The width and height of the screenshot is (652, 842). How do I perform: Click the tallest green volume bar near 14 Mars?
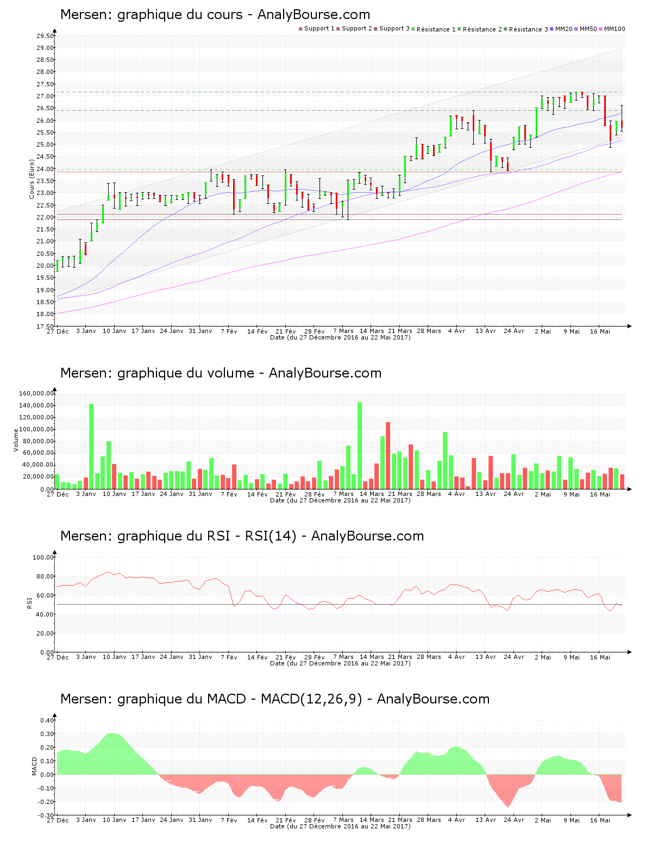[360, 445]
